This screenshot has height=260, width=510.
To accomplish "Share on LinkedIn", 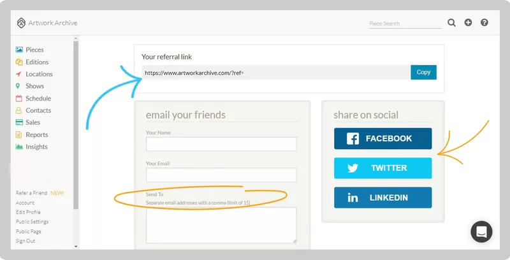I will click(x=383, y=198).
